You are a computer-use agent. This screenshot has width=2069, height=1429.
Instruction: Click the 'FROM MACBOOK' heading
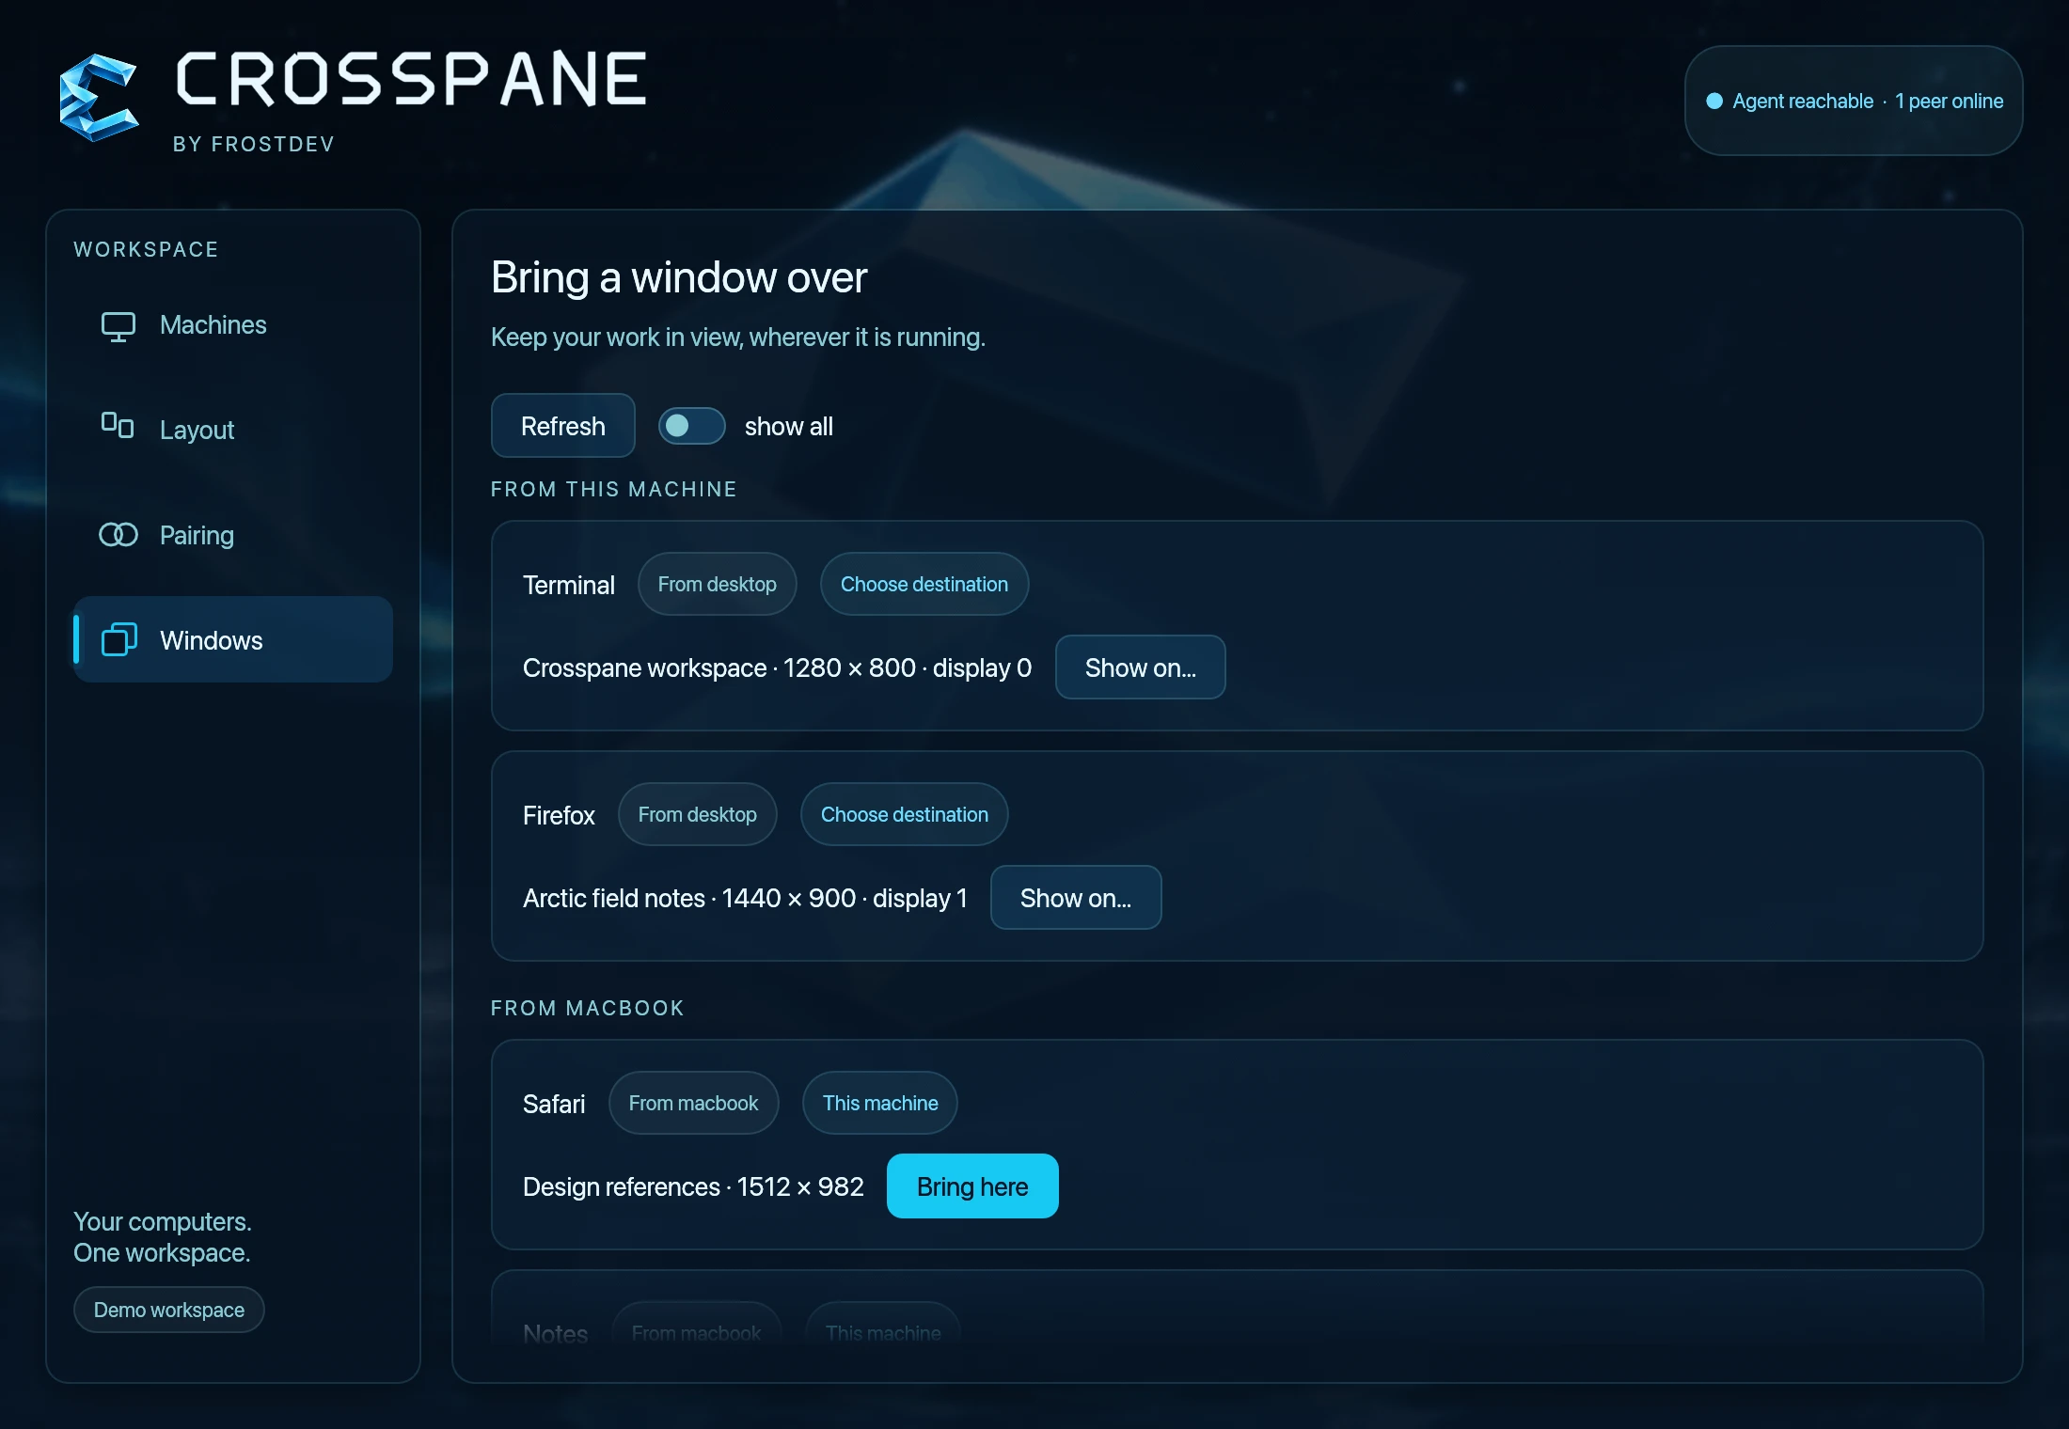(x=588, y=1008)
